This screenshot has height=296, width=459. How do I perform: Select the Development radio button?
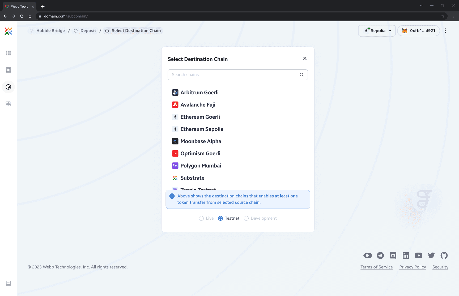coord(246,218)
